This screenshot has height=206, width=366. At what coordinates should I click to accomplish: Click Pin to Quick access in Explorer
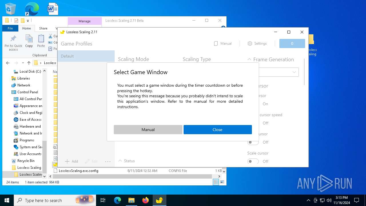point(13,43)
